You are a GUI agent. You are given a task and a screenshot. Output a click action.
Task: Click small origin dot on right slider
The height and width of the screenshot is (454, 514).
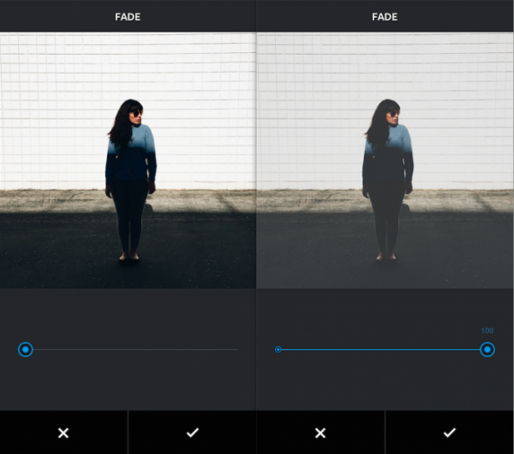(278, 349)
